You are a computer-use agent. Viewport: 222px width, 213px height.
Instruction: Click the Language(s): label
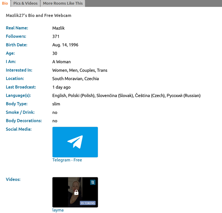18,95
